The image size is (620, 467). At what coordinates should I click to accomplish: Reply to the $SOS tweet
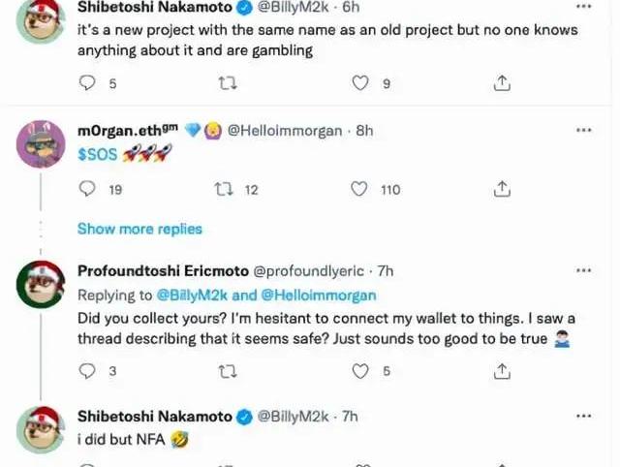88,189
